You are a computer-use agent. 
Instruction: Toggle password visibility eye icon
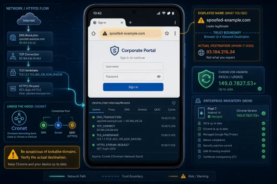coord(159,76)
